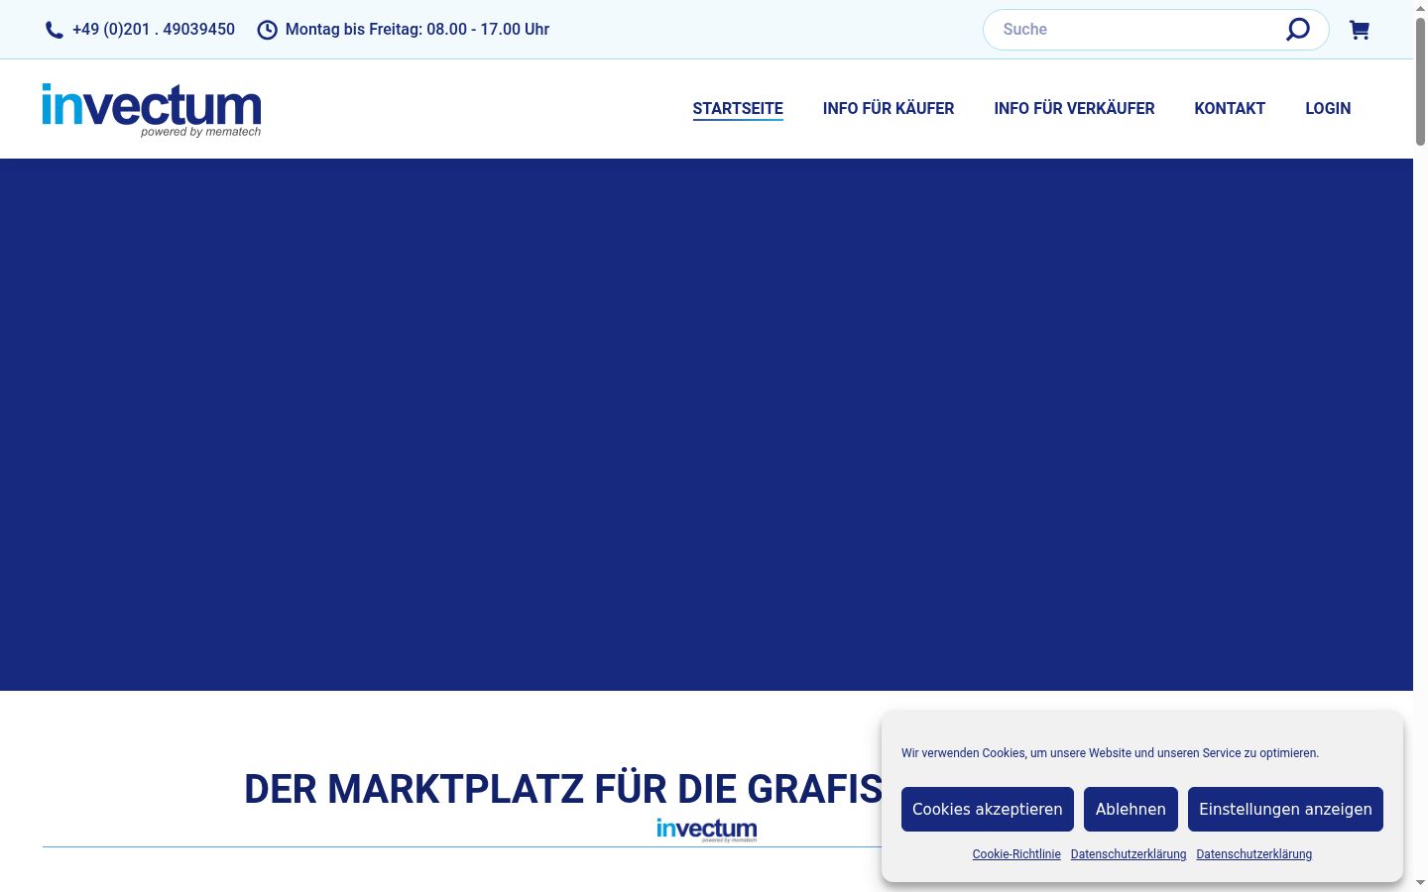Click the phone icon beside the number
This screenshot has width=1428, height=892.
[x=55, y=30]
